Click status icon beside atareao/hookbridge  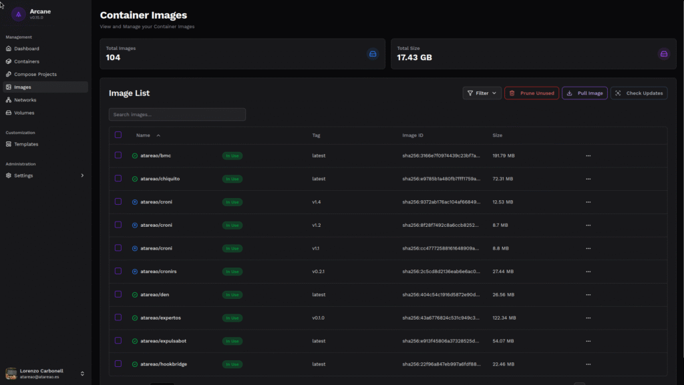tap(135, 364)
